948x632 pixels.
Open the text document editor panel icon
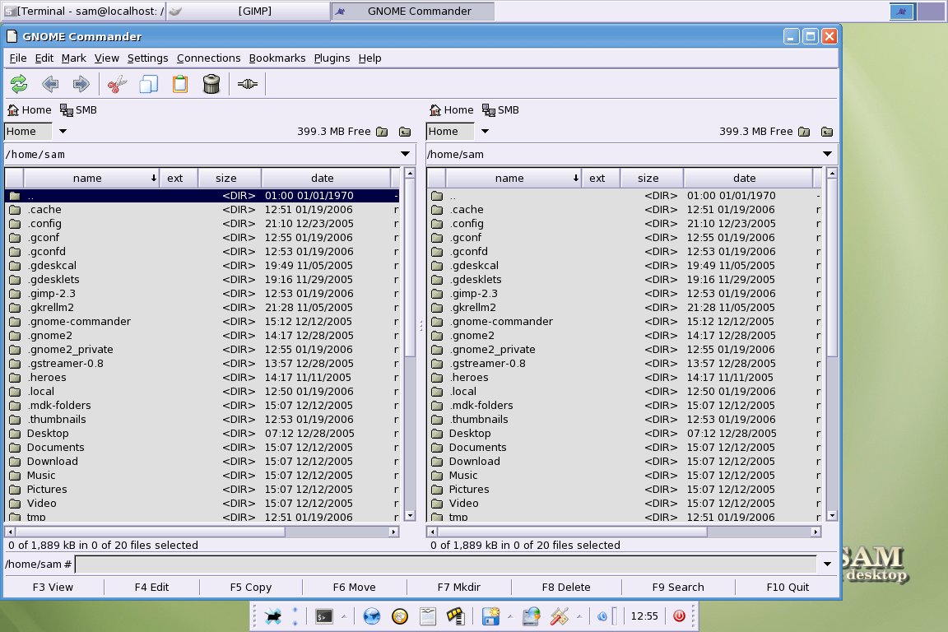(428, 616)
